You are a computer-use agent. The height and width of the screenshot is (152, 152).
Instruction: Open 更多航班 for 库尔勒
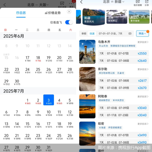pos(143,69)
